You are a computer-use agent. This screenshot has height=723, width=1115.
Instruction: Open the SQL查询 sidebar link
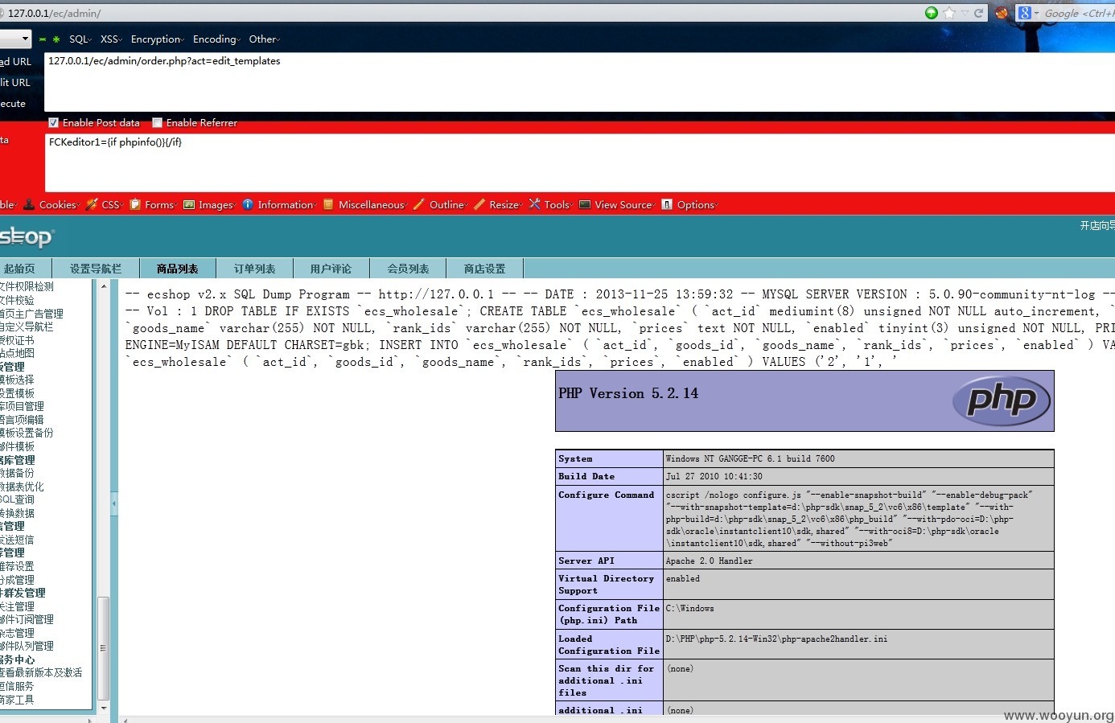[17, 499]
